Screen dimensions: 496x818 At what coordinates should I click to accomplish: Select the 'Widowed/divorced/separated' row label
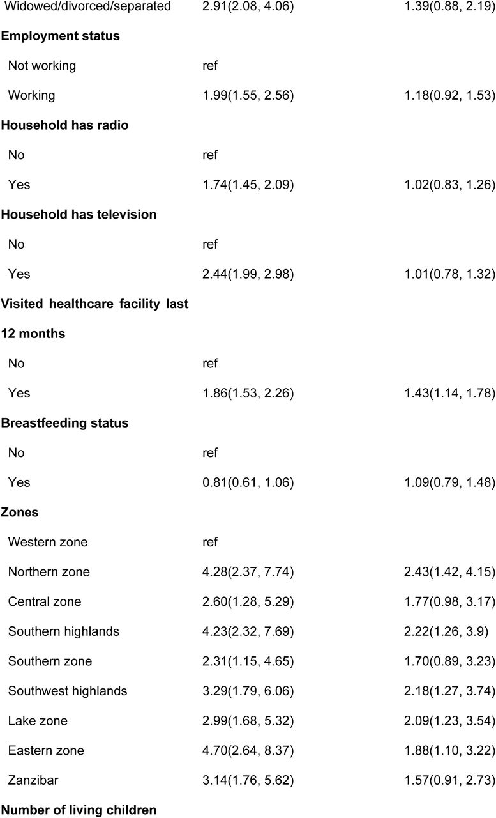[89, 6]
